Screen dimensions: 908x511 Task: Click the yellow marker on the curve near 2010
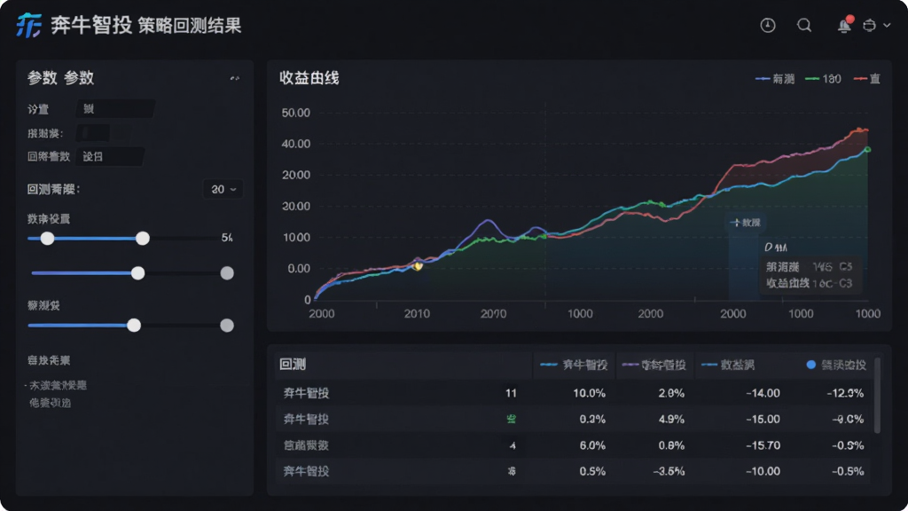coord(418,266)
